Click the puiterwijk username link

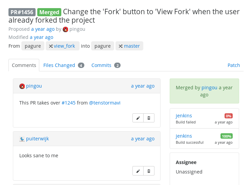38,139
